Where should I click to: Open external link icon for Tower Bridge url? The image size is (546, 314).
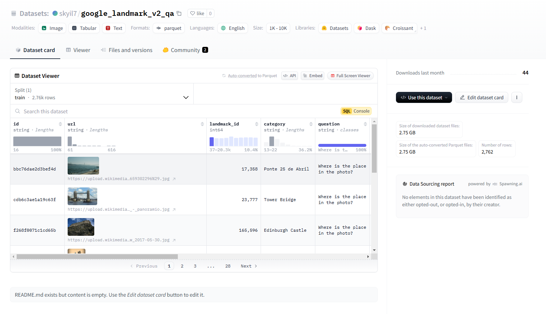(x=174, y=210)
